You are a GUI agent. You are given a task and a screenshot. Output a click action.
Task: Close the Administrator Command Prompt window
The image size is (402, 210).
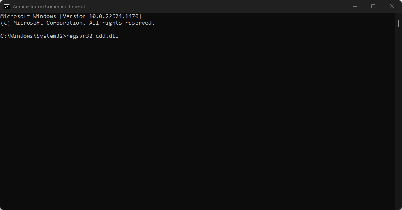point(391,6)
